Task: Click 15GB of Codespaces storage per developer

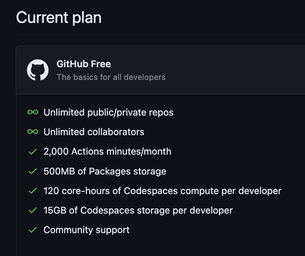Action: tap(138, 211)
